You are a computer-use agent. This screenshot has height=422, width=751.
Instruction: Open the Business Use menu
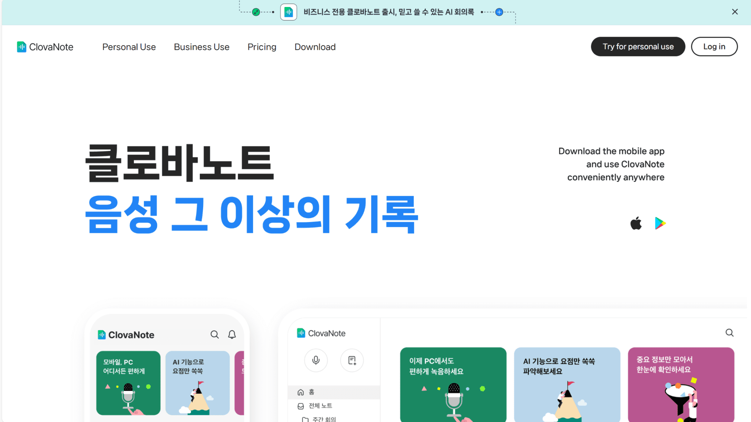tap(202, 47)
